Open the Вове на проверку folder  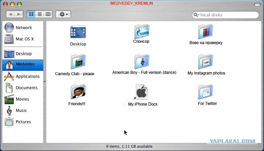coord(205,32)
